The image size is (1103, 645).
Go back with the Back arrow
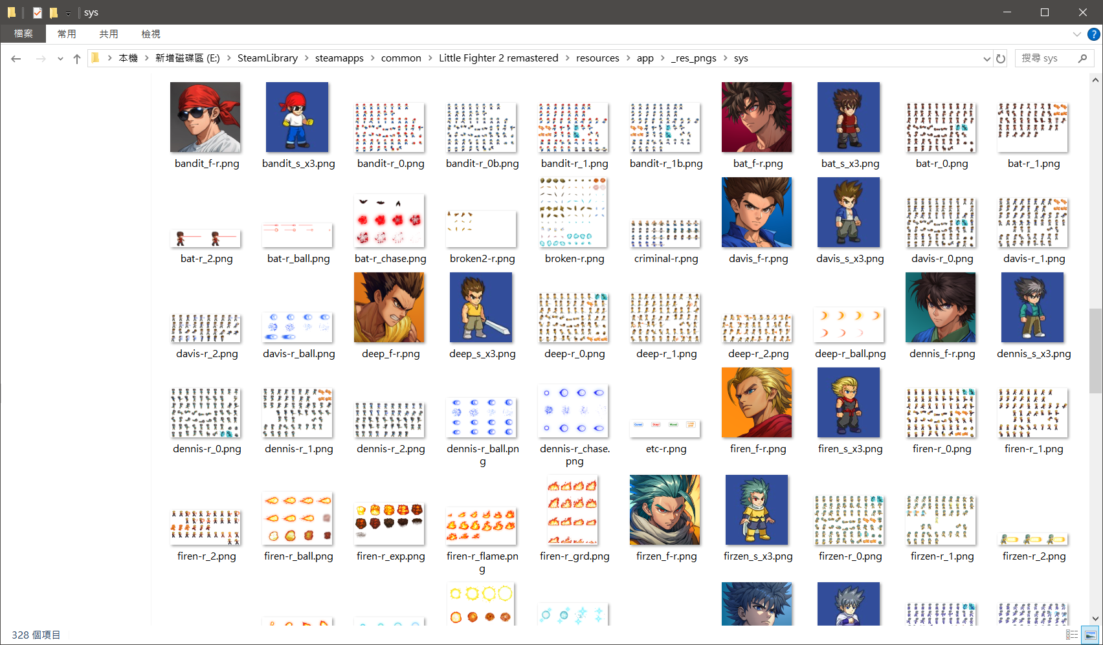[x=16, y=59]
